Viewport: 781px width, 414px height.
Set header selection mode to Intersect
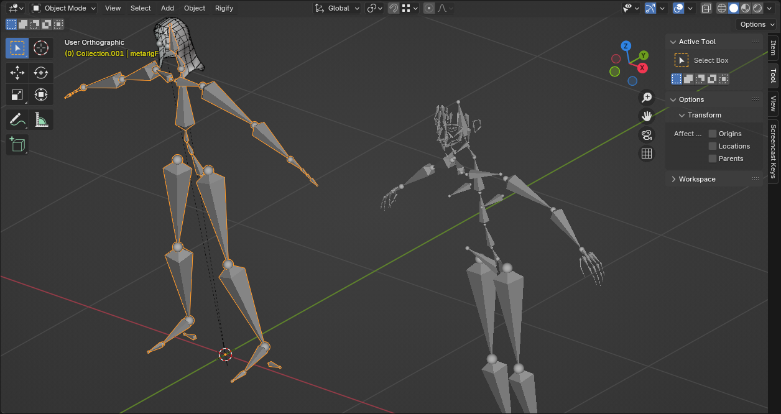pos(58,24)
